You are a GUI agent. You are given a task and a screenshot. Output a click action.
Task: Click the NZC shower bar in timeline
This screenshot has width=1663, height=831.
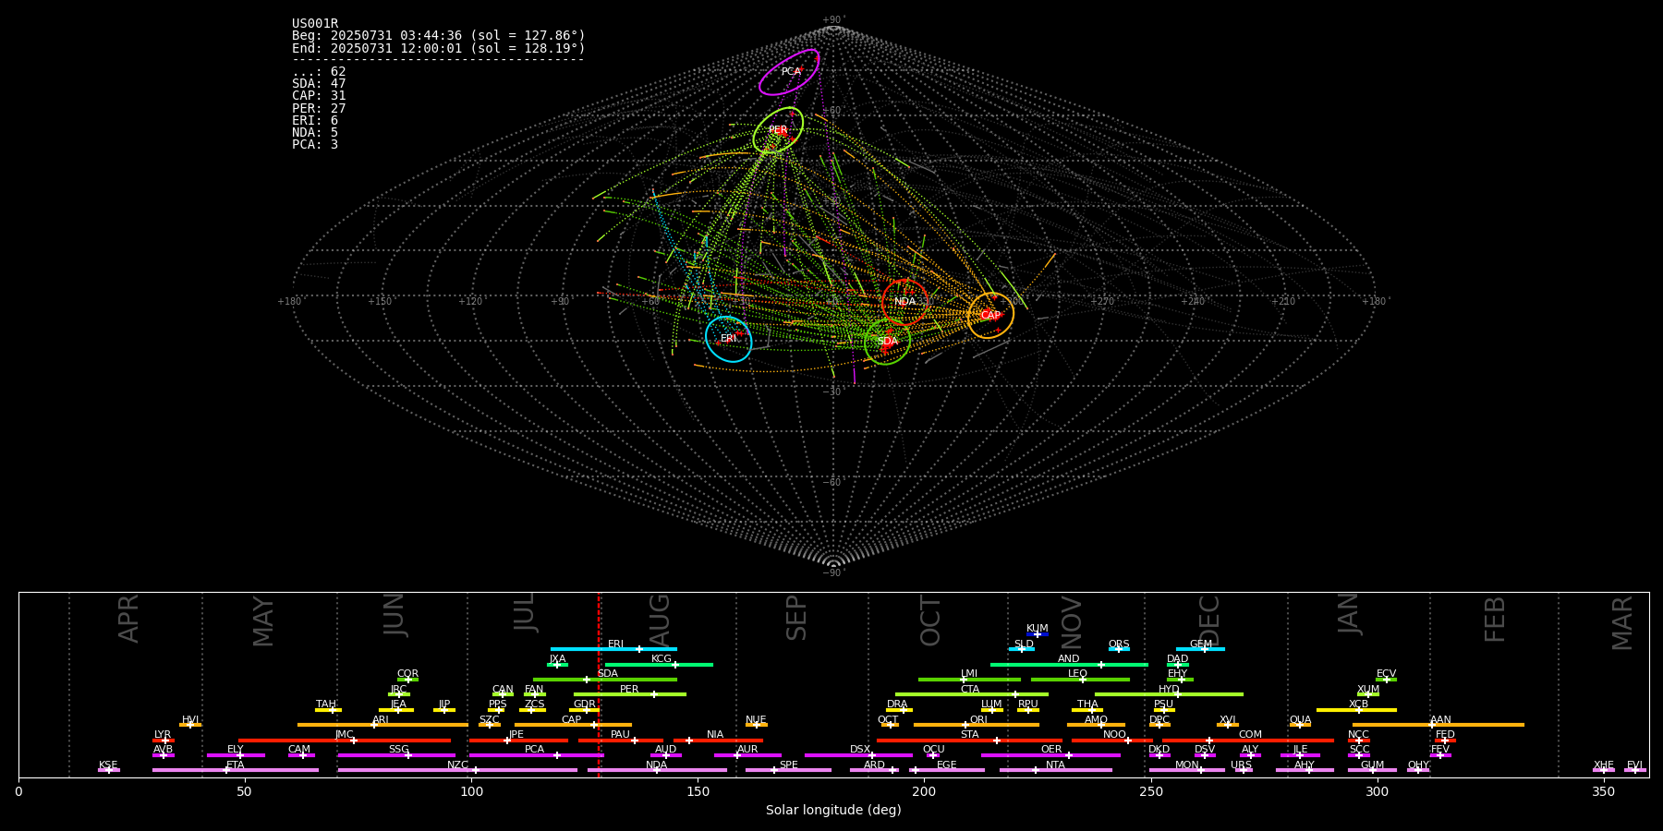coord(457,770)
